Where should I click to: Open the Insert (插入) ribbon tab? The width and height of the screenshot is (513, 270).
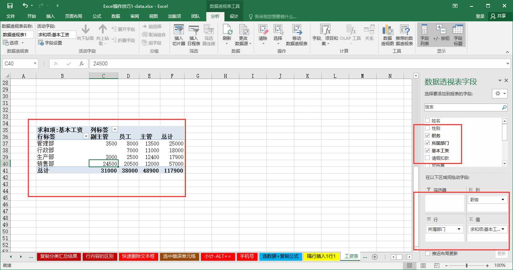(x=51, y=16)
